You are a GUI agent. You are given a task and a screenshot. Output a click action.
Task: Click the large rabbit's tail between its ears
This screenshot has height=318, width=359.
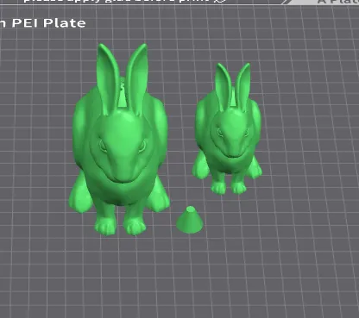tap(123, 92)
